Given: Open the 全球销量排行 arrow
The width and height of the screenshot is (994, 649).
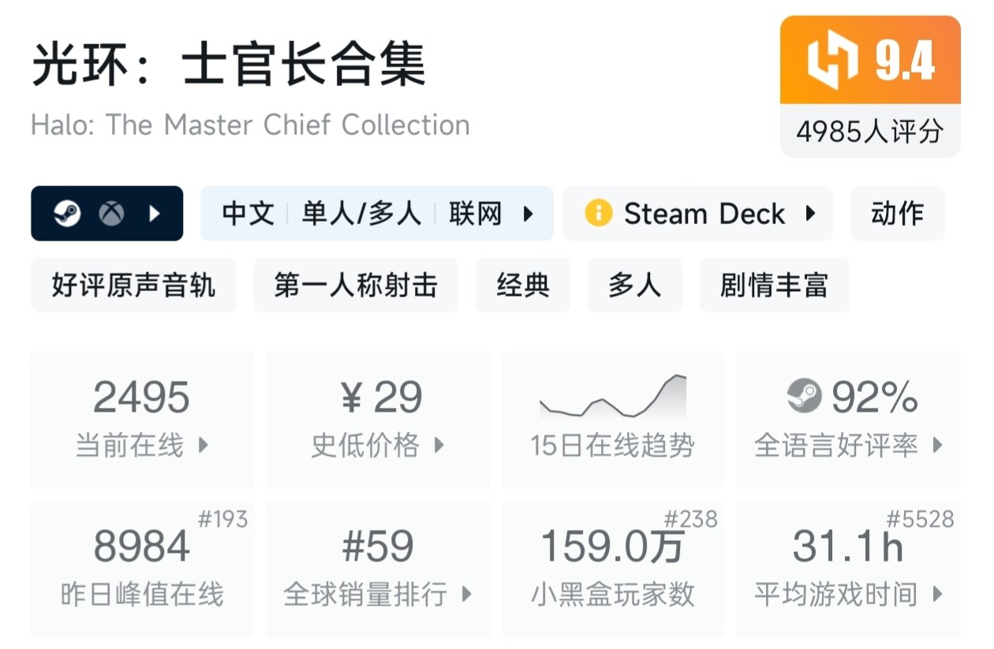Looking at the screenshot, I should pyautogui.click(x=466, y=594).
